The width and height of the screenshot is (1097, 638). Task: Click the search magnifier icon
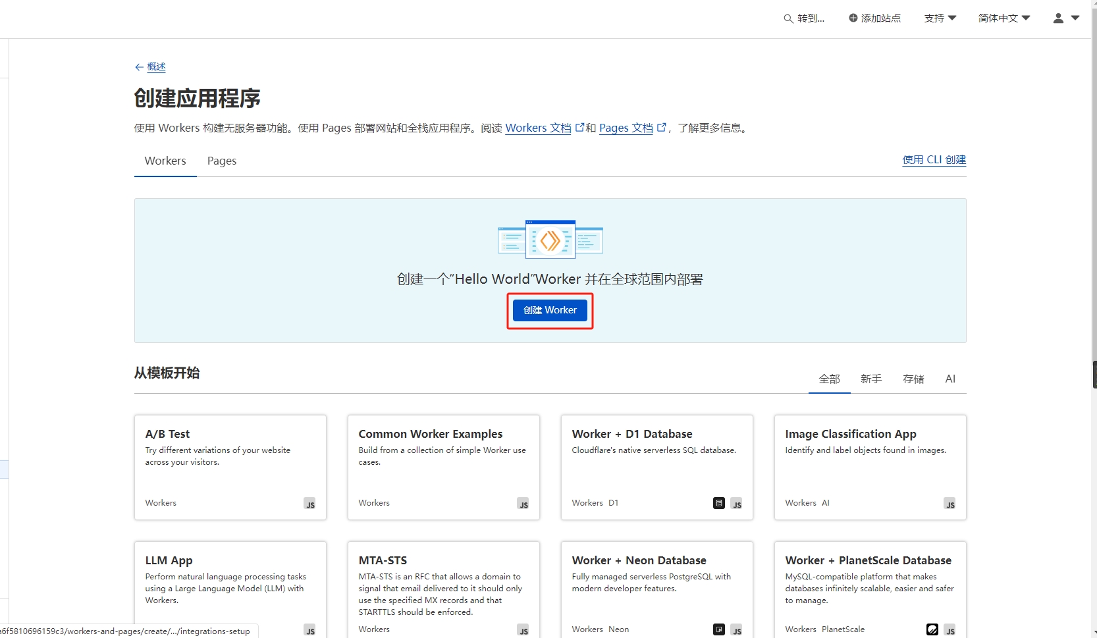788,18
